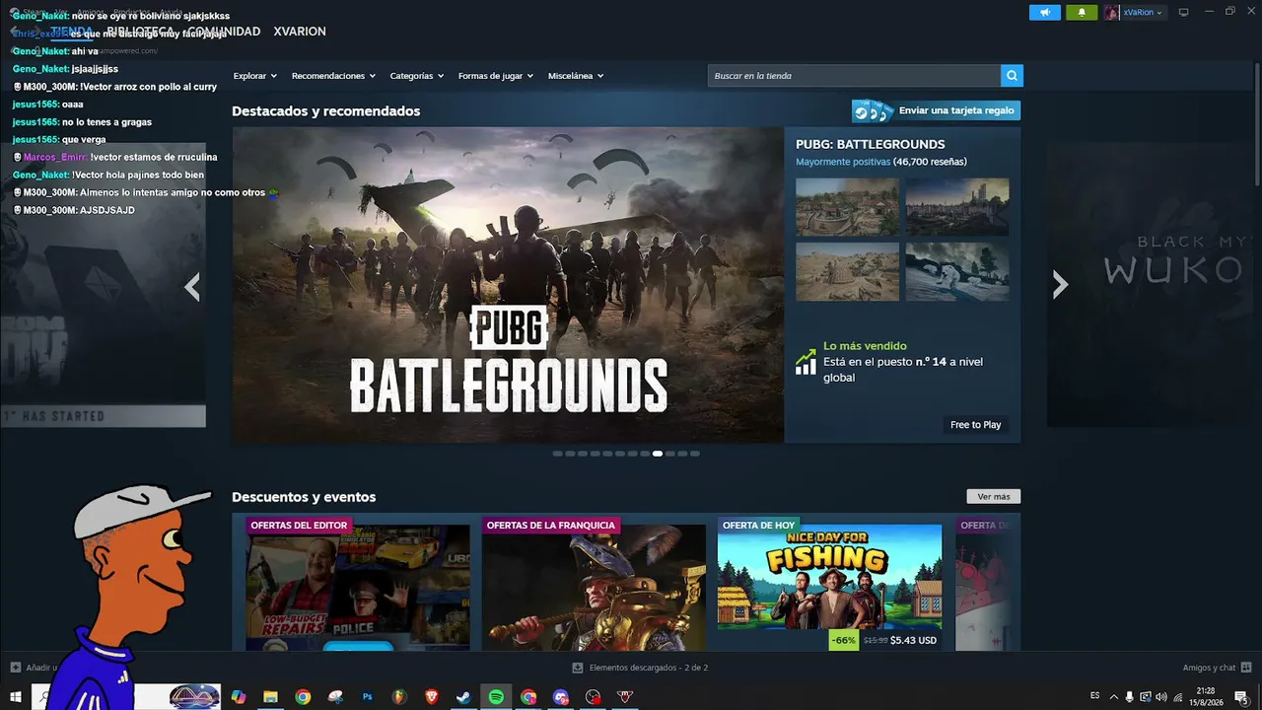Advance to the next featured game arrow
The width and height of the screenshot is (1262, 710).
(x=1060, y=285)
